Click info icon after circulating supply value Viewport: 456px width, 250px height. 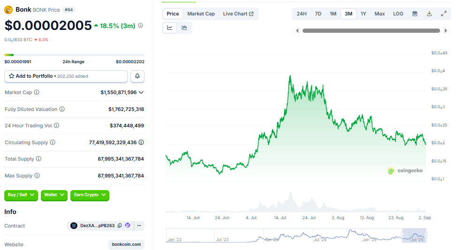141,142
